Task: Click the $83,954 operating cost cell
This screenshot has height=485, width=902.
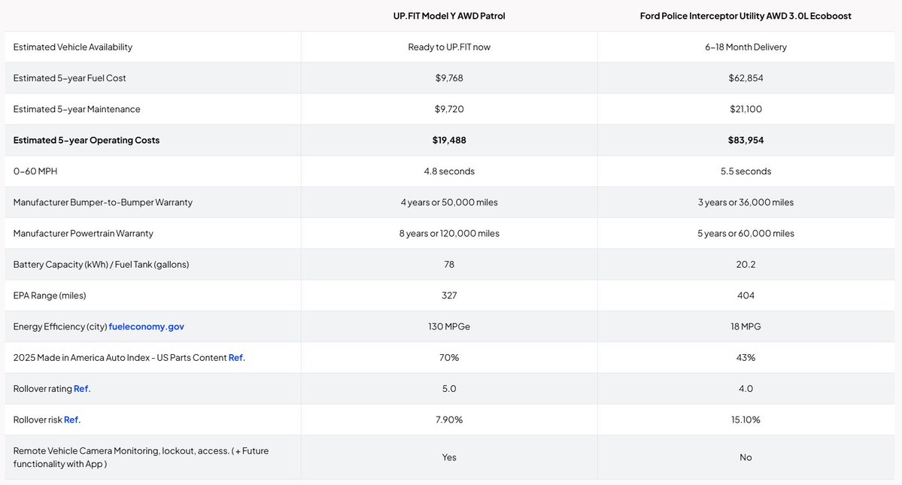Action: click(746, 140)
